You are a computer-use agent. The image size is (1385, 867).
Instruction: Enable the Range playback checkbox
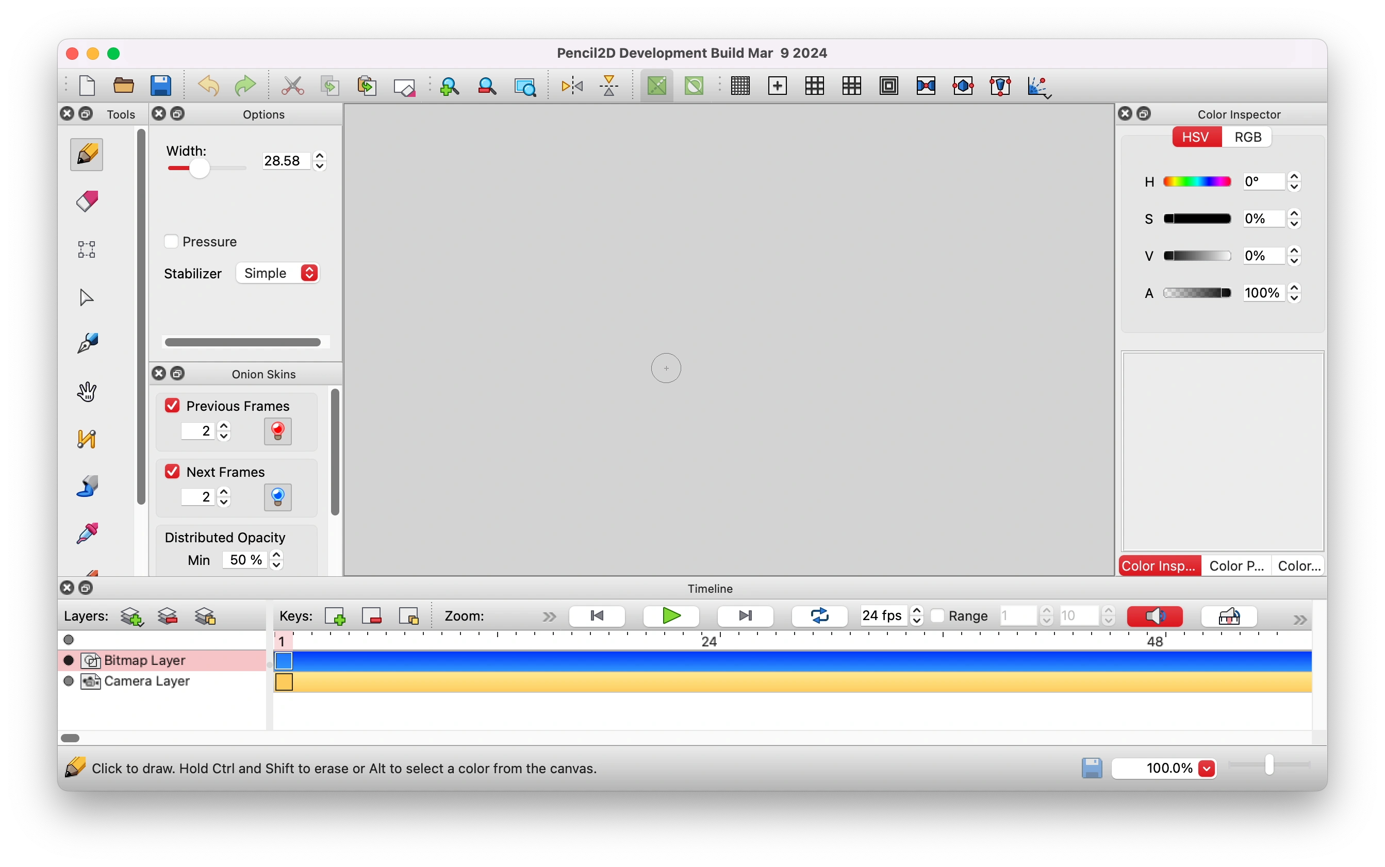pyautogui.click(x=937, y=616)
